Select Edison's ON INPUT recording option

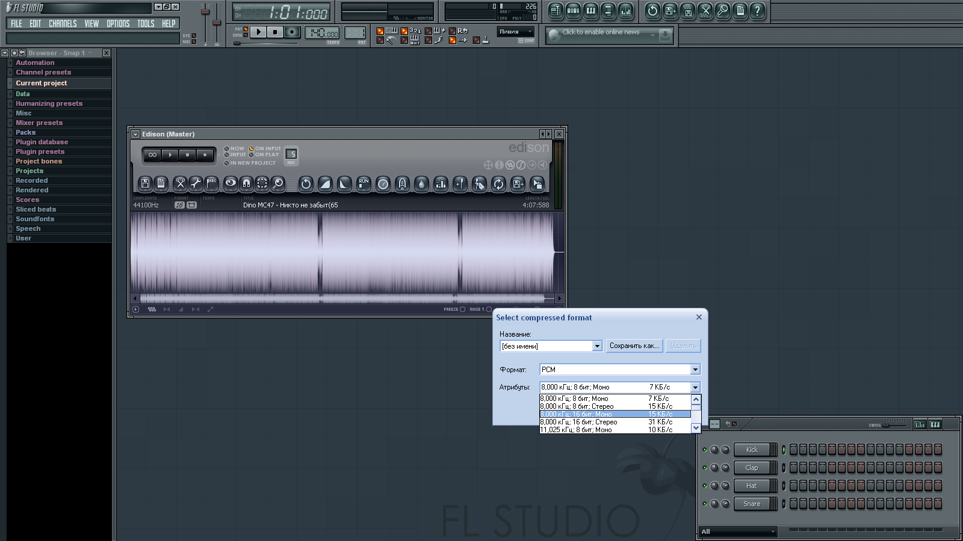coord(265,148)
